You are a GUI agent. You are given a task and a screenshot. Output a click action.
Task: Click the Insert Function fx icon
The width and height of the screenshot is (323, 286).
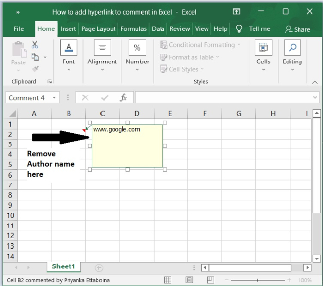(123, 98)
